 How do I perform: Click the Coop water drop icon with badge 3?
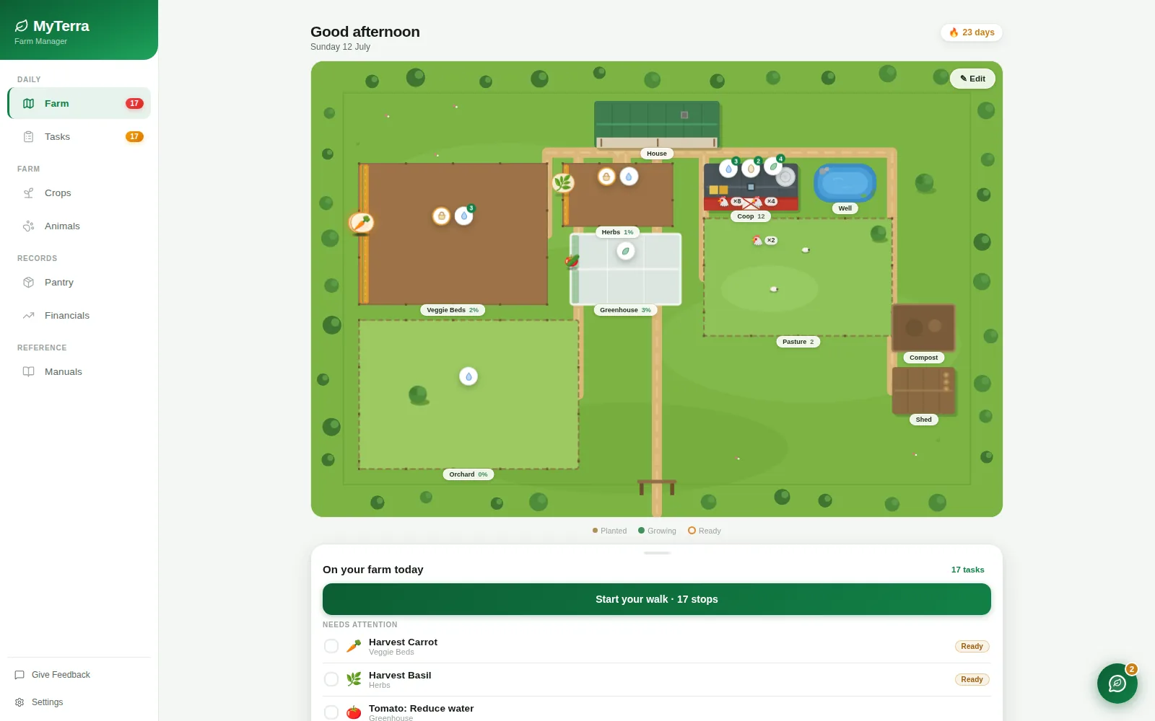point(728,169)
